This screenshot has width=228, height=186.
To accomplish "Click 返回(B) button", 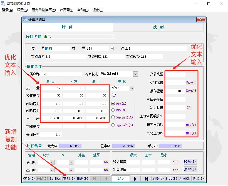I will point(185,178).
